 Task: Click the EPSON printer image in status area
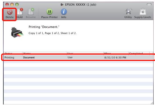coord(17,32)
